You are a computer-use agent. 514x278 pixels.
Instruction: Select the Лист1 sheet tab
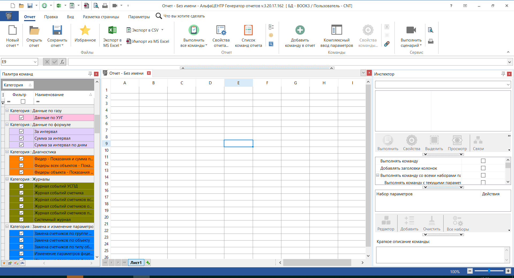(x=136, y=262)
